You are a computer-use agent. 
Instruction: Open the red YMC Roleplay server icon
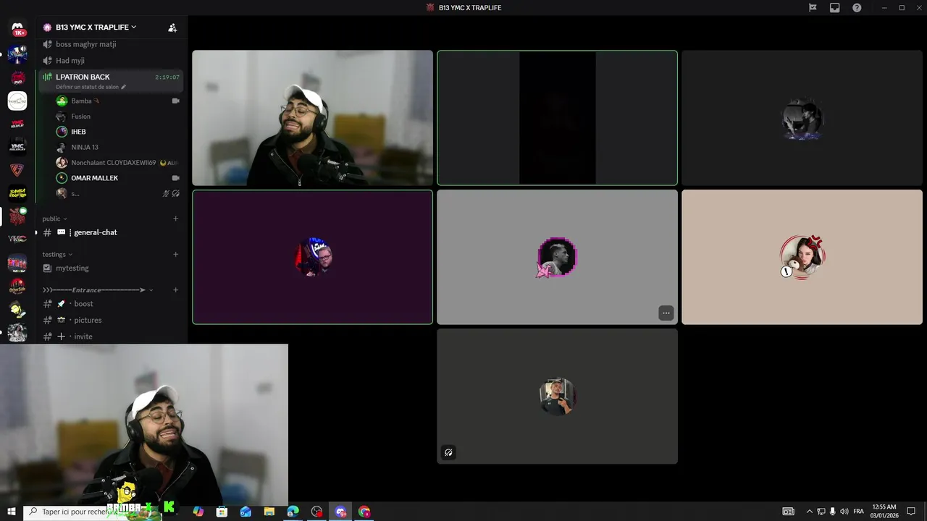17,124
